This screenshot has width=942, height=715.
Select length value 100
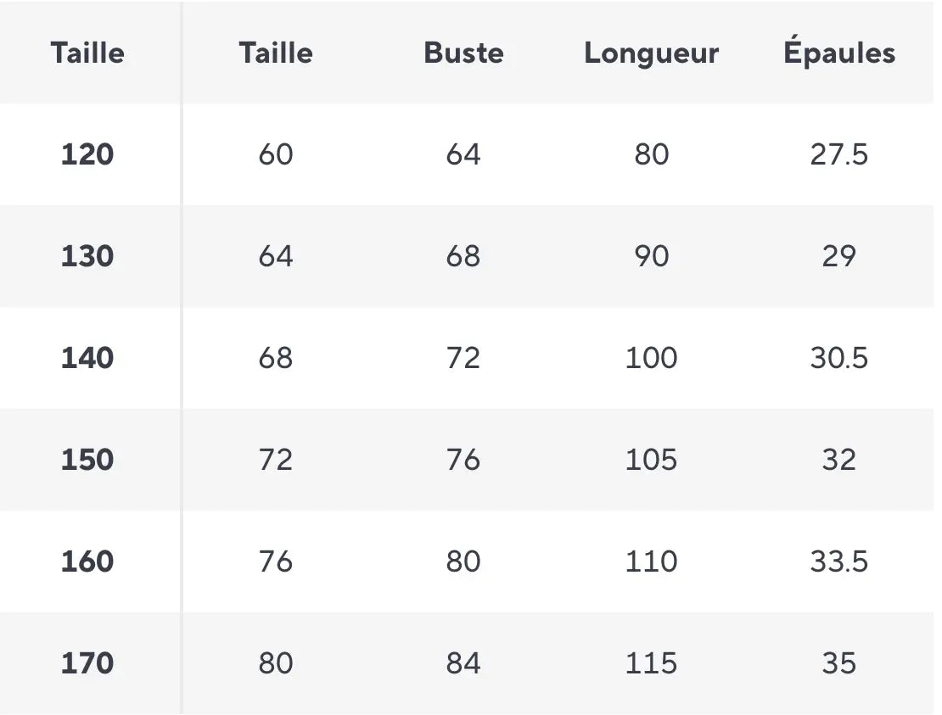[651, 358]
